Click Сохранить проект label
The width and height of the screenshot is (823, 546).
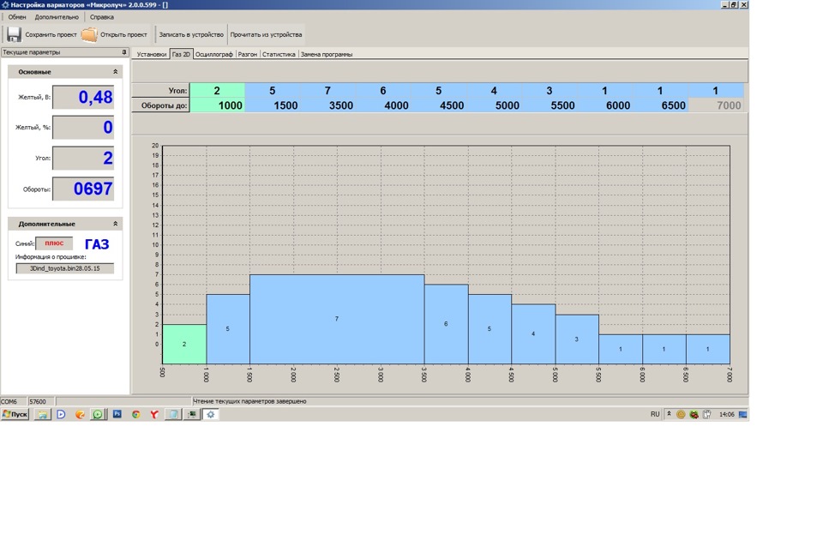51,34
